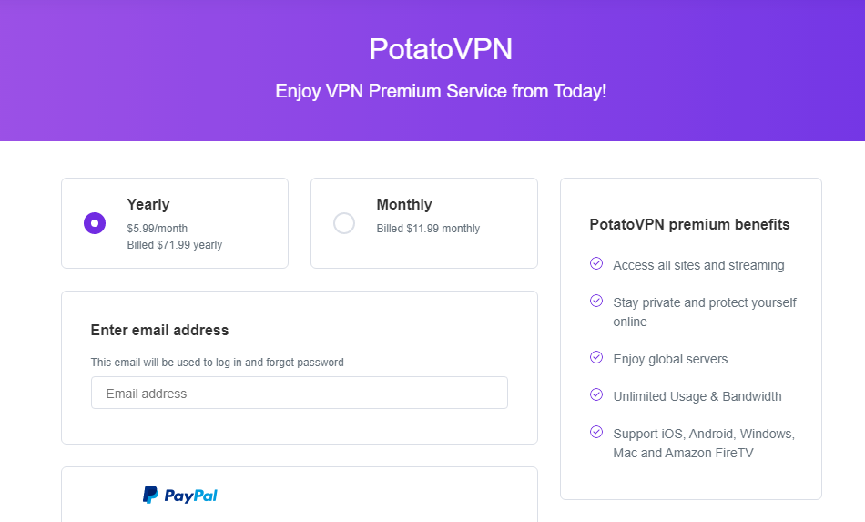Click the $5.99/month price label

[x=158, y=229]
